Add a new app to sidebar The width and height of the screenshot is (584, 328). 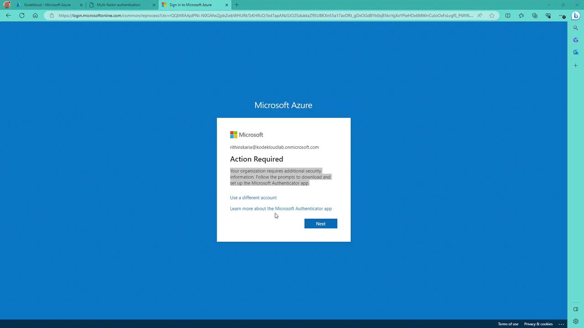(x=576, y=66)
